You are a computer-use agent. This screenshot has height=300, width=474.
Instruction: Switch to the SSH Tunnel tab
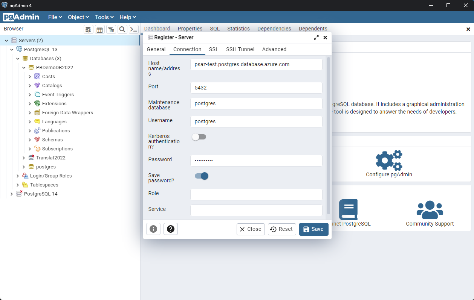[x=240, y=49]
